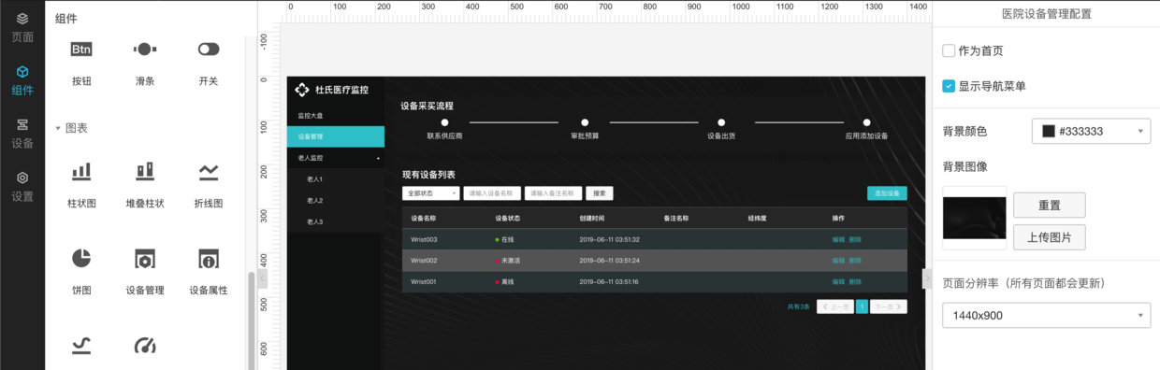Click the 离线 status cell
Viewport: 1160px width, 370px height.
(x=505, y=282)
